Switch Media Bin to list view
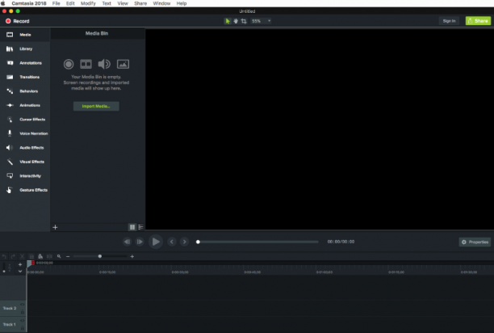Viewport: 494px width, 333px height. [140, 227]
